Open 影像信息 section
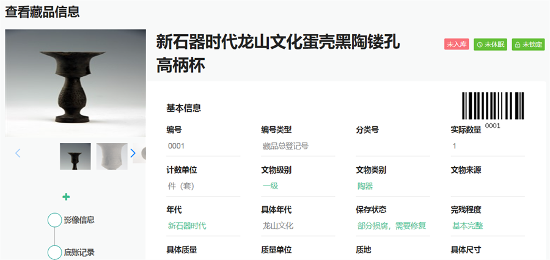Screen dimensions: 550x260 click(79, 220)
